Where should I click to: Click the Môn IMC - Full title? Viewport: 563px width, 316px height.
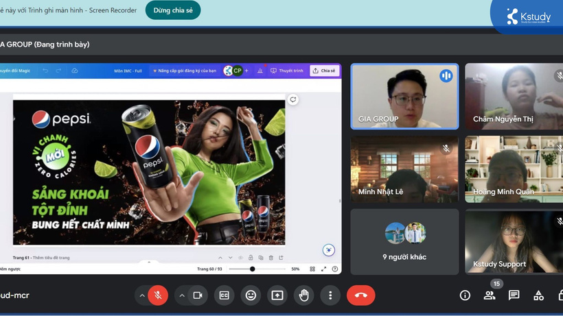128,71
